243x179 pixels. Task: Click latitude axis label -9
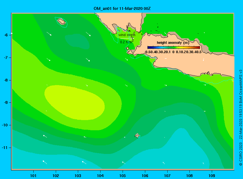(6, 103)
